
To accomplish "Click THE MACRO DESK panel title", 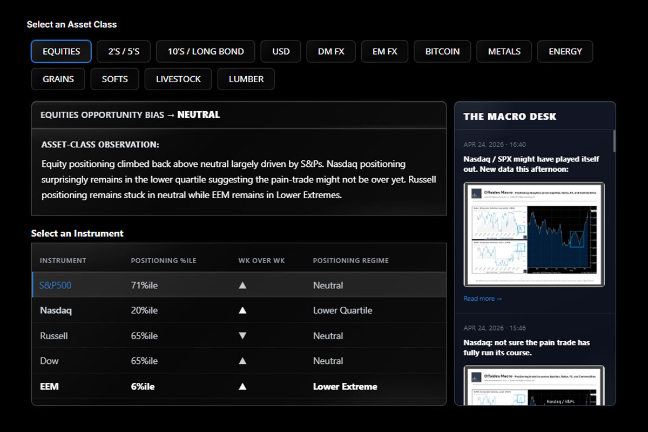I will tap(510, 116).
